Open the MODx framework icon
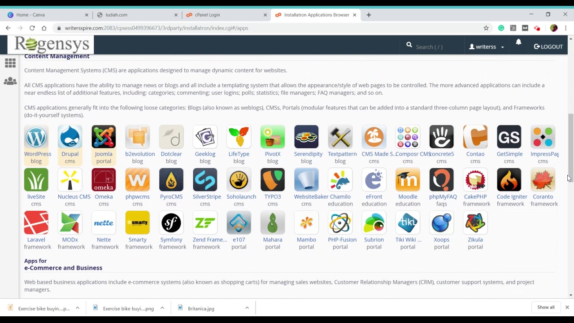 coord(70,223)
